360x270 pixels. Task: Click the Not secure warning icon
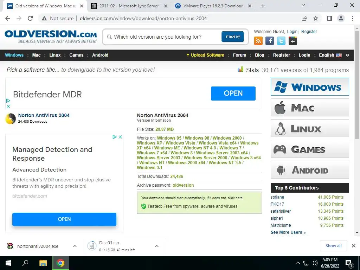[44, 18]
